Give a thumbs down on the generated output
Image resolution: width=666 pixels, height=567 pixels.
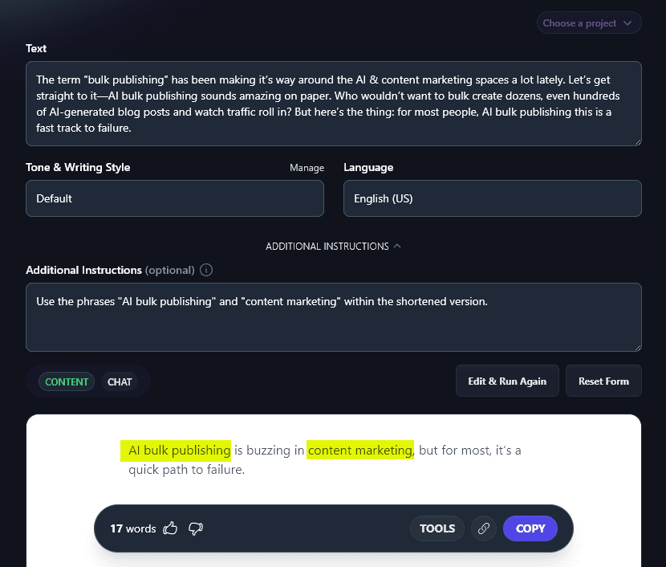click(x=195, y=528)
